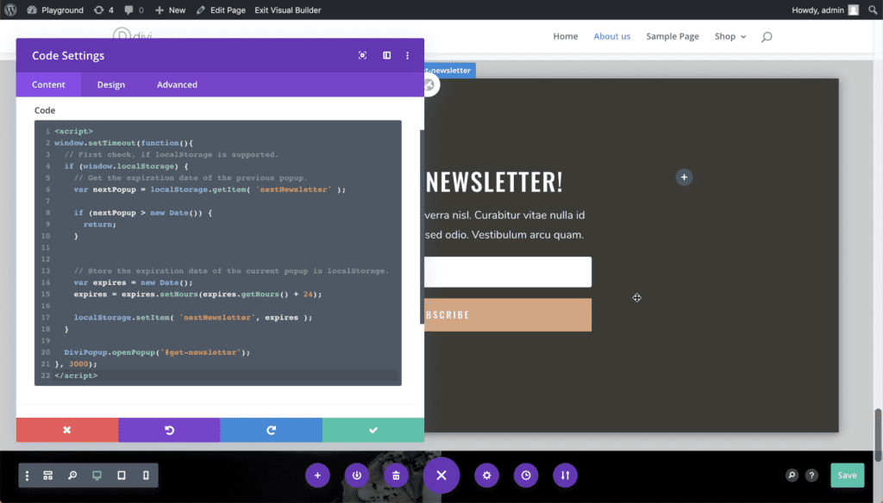
Task: Open portability import export arrows icon
Action: click(565, 475)
